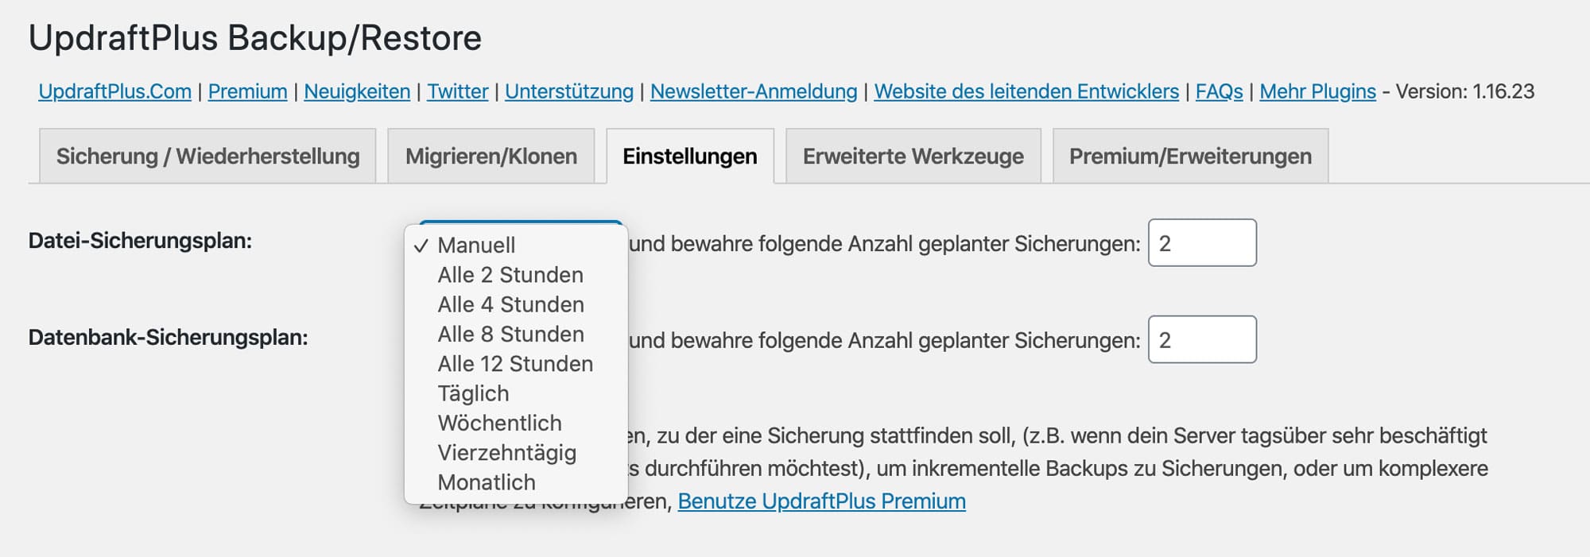Open the Twitter link
Viewport: 1590px width, 557px height.
pos(457,91)
